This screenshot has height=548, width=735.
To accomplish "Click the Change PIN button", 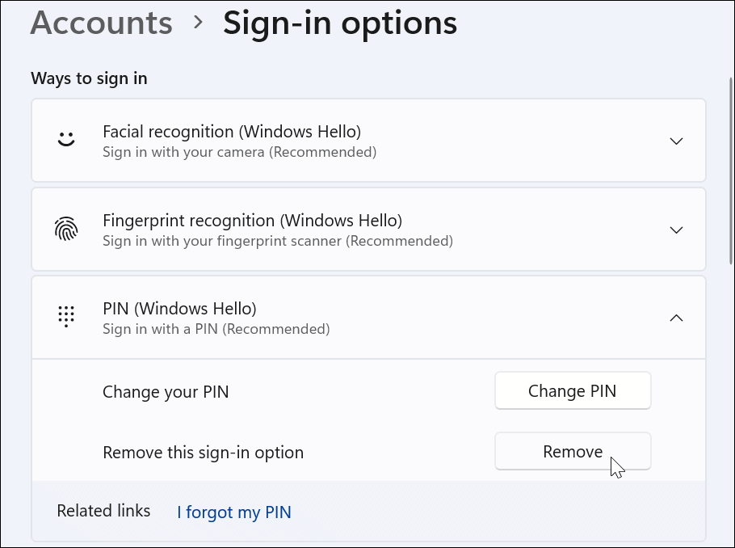I will click(x=573, y=390).
